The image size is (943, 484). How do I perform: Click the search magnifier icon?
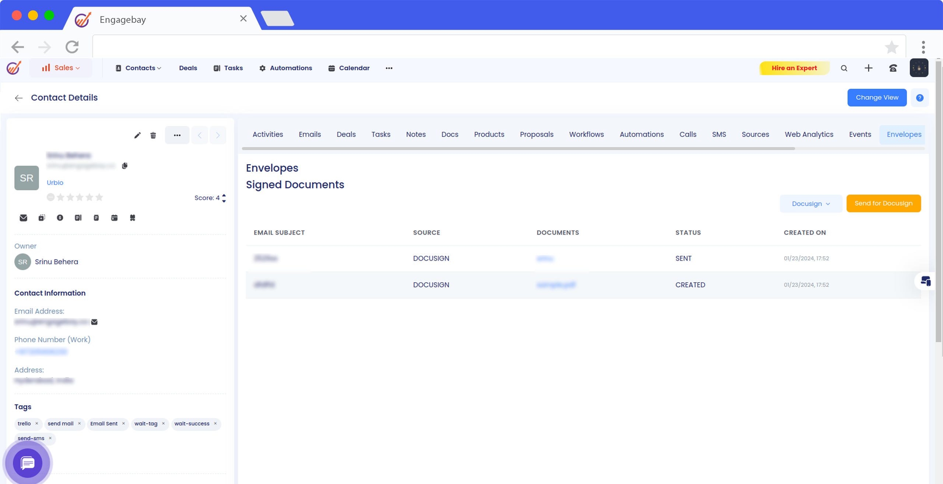click(844, 68)
